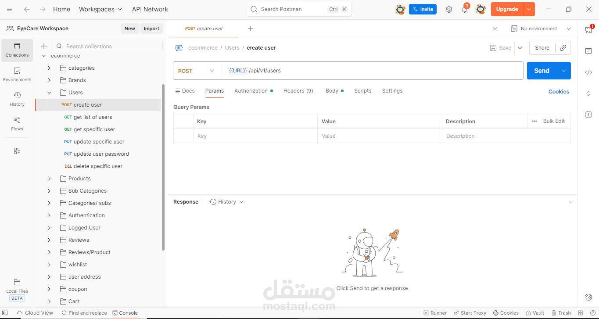Open the code snippet panel
Screen dimensions: 599x319
point(588,72)
